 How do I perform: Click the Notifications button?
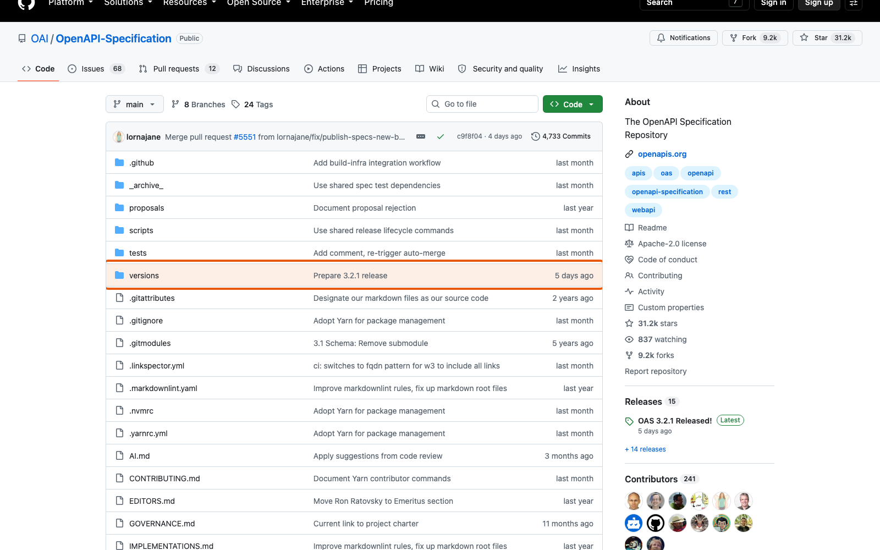pyautogui.click(x=684, y=38)
